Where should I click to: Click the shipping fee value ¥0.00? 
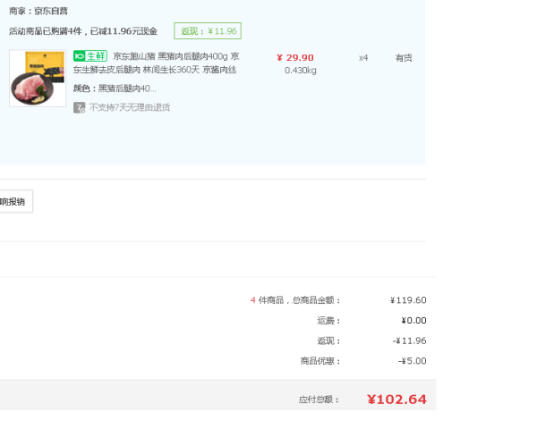coord(413,321)
